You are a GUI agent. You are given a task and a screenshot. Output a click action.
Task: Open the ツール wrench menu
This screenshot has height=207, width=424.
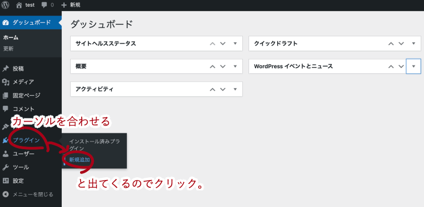(6, 167)
